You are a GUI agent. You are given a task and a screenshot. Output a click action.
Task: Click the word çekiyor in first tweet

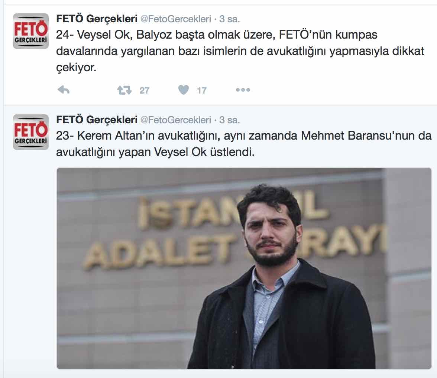pyautogui.click(x=76, y=68)
